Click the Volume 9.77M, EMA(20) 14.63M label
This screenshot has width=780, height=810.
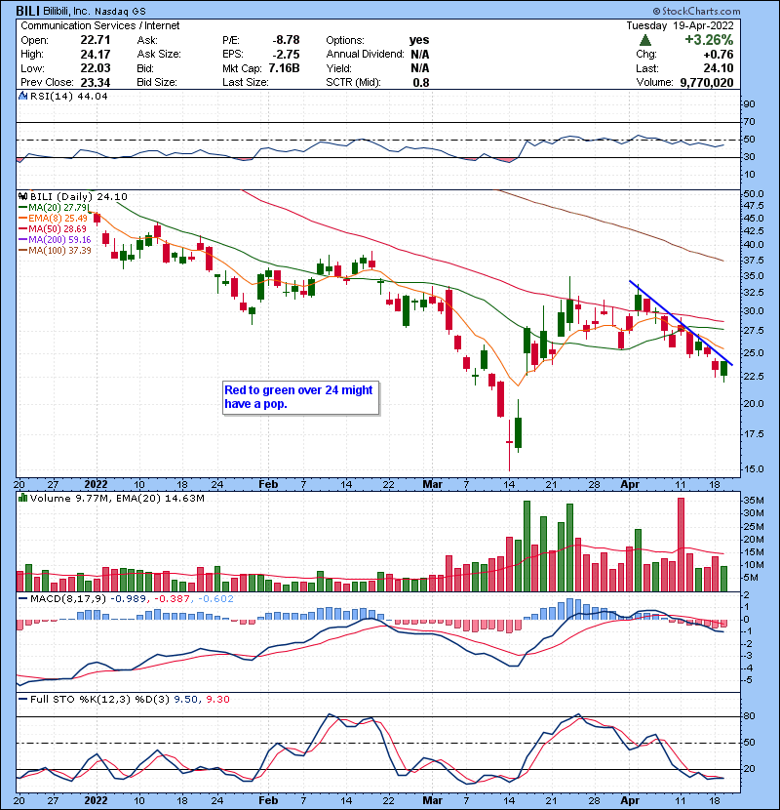click(x=117, y=499)
